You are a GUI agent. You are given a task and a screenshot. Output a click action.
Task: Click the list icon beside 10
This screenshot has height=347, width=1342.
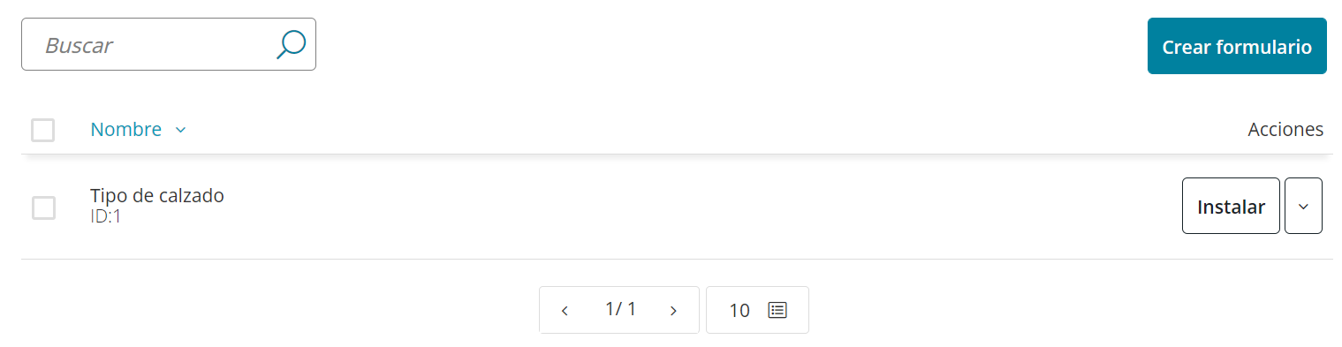pos(777,310)
